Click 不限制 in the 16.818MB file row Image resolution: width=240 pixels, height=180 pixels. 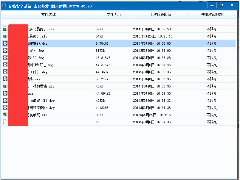tap(212, 58)
